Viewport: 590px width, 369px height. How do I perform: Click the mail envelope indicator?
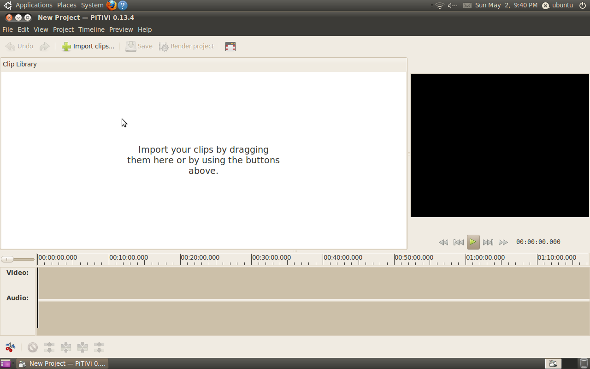(467, 6)
